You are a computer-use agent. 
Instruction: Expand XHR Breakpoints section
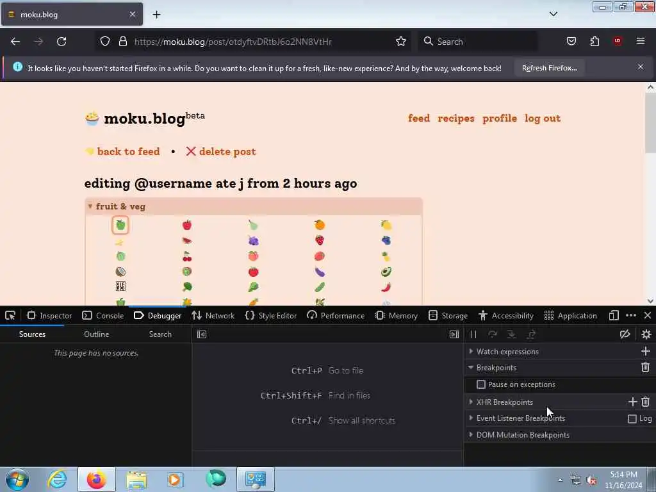tap(471, 402)
